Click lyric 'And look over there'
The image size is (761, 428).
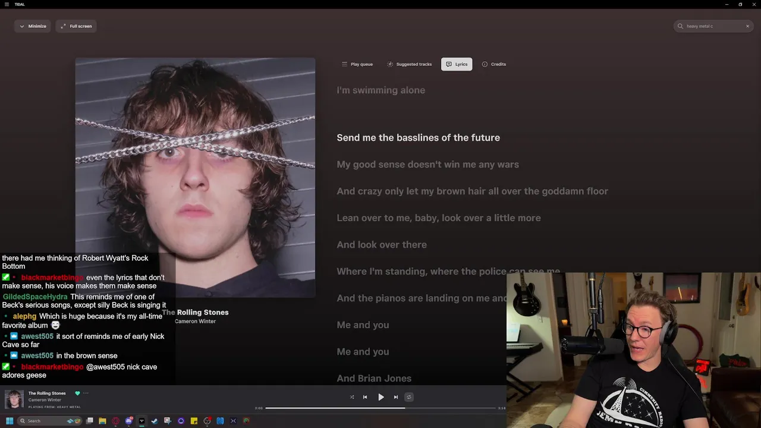(382, 245)
